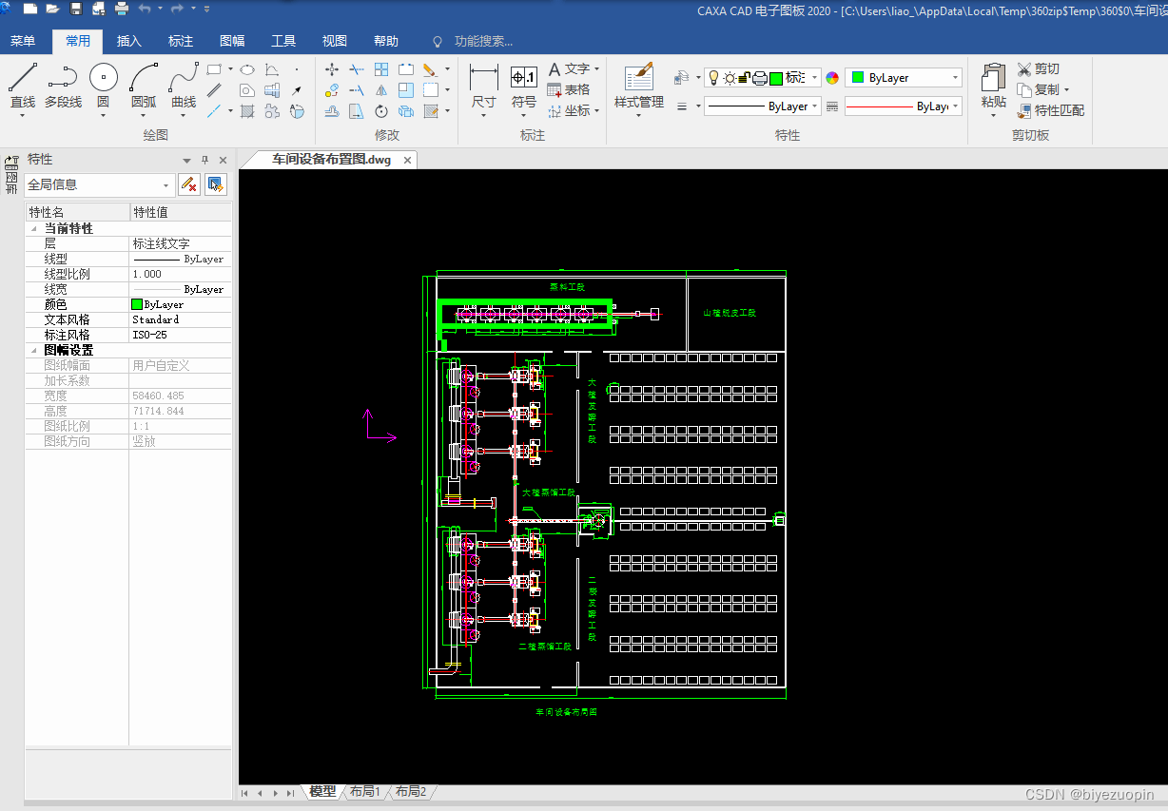Choose the rectangle drawing tool
This screenshot has width=1168, height=811.
pyautogui.click(x=214, y=69)
